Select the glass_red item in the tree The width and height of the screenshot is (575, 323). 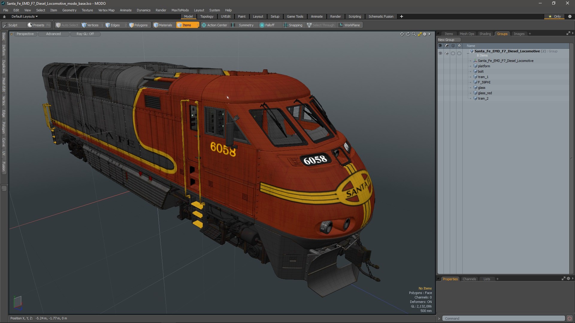(485, 93)
